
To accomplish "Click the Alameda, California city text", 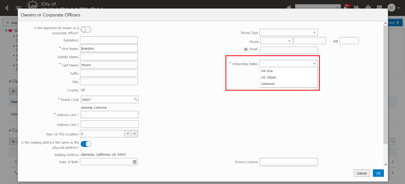I will [94, 108].
